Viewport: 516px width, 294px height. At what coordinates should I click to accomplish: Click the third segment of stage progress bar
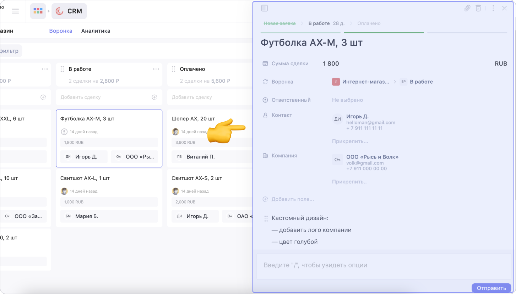467,33
